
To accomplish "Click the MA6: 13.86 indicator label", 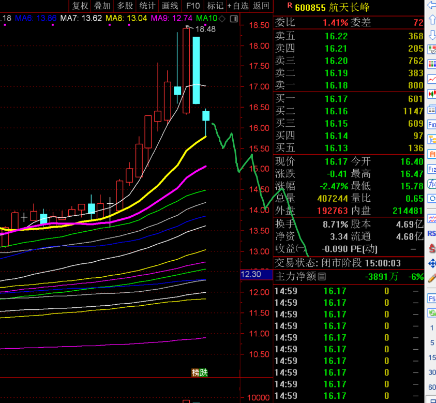I will 36,18.
